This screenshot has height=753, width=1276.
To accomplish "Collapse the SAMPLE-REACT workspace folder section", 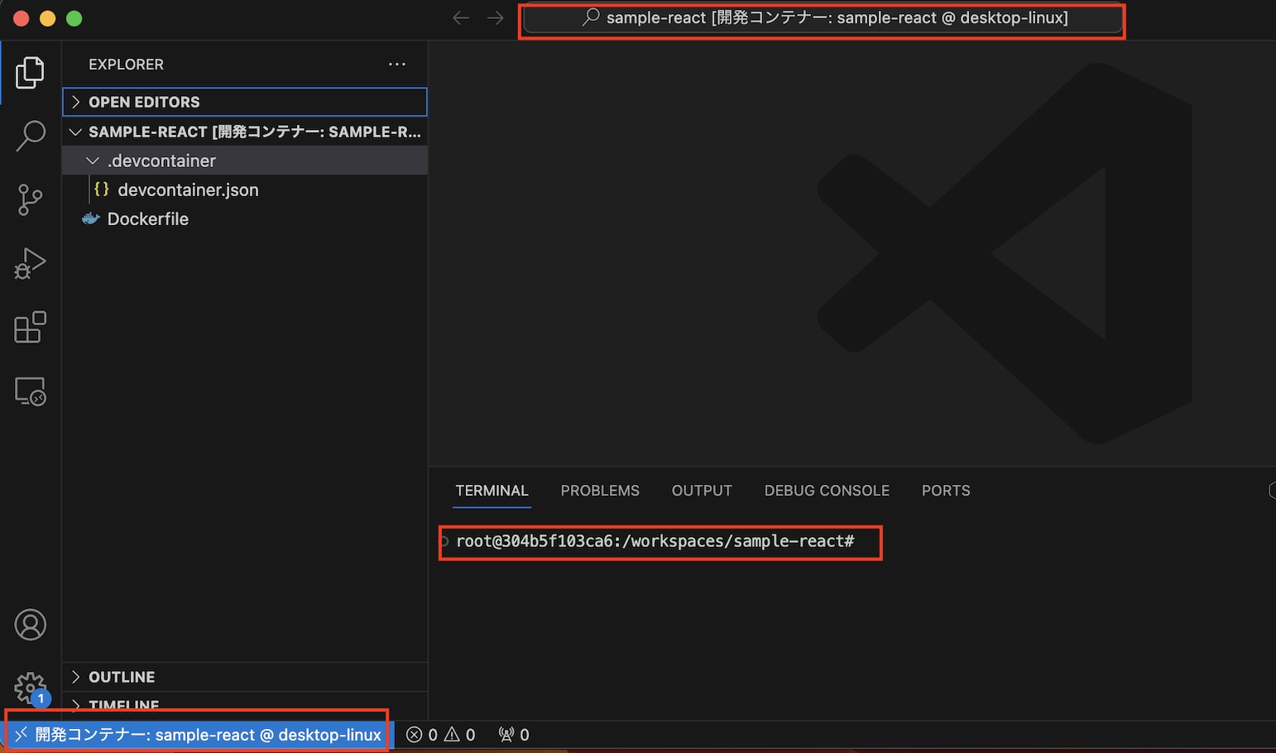I will pos(245,132).
